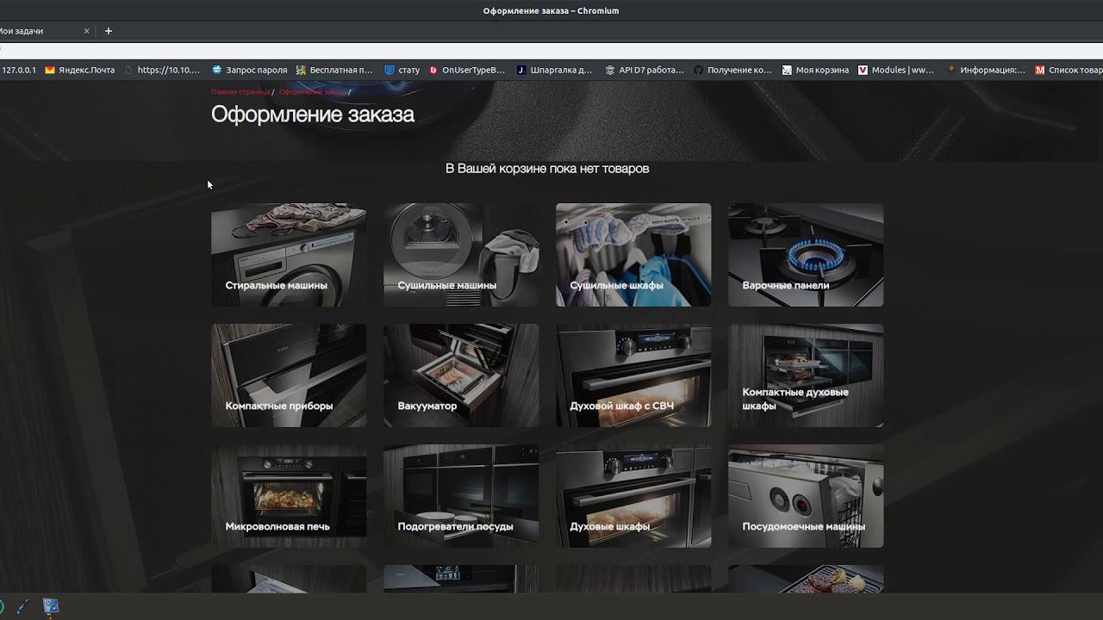This screenshot has height=620, width=1103.
Task: Open the Компактные духовые шкафы category
Action: pyautogui.click(x=806, y=375)
